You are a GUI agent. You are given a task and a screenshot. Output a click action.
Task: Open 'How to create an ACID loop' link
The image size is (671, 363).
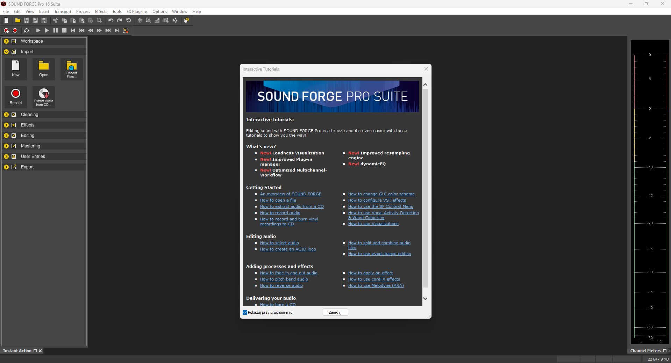pos(288,249)
